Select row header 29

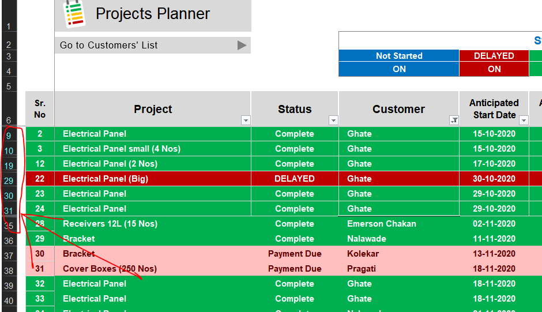click(x=9, y=181)
